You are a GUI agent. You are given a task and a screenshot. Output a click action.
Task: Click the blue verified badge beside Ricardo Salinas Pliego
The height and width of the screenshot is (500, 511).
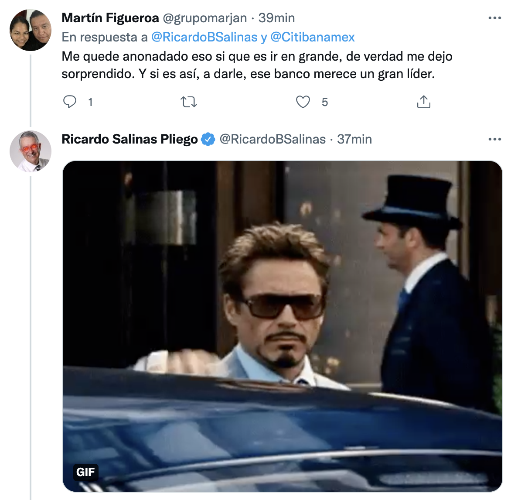click(x=208, y=140)
